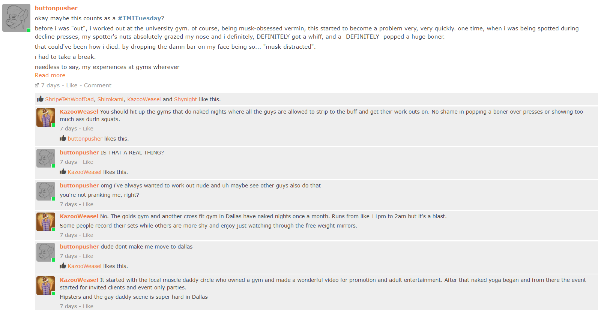Visit Shynight's profile from the likes list
This screenshot has height=310, width=598.
click(x=185, y=99)
